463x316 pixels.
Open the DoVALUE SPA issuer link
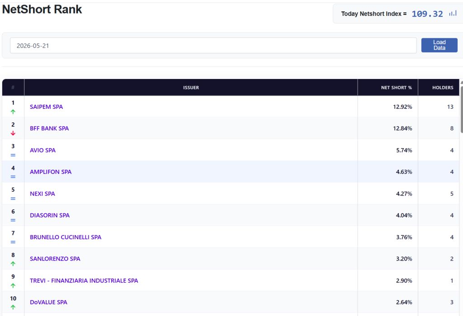click(49, 302)
